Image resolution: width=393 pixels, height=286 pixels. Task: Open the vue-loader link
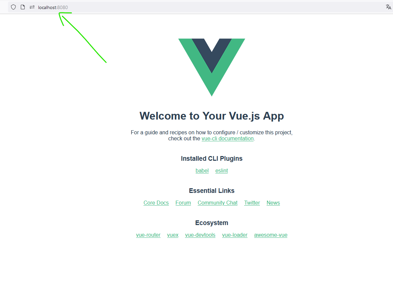click(x=234, y=235)
